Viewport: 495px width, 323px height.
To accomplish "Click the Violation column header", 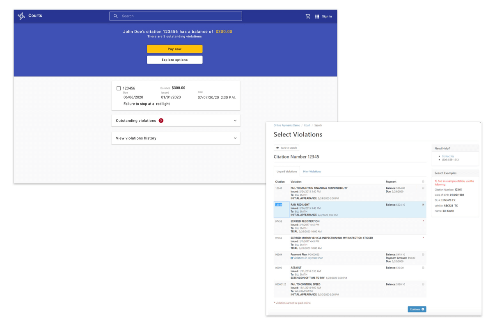I will tap(296, 181).
